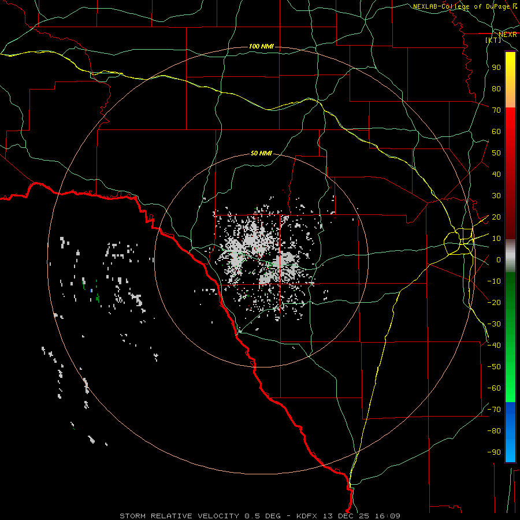Click the 50 NMI range ring label
This screenshot has width=520, height=520.
(261, 153)
